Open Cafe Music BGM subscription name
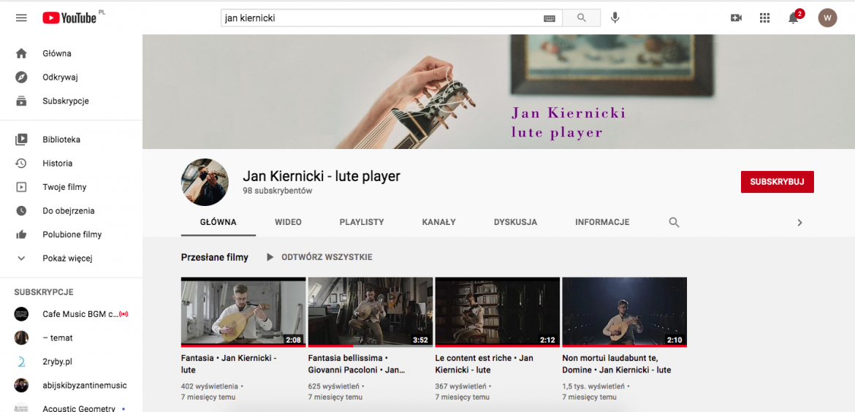This screenshot has width=855, height=412. point(80,314)
